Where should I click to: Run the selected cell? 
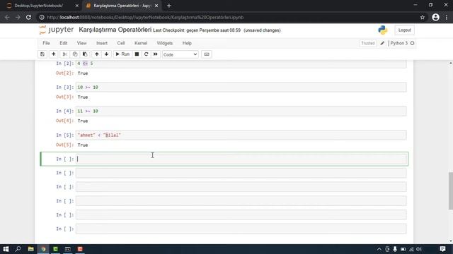point(122,54)
